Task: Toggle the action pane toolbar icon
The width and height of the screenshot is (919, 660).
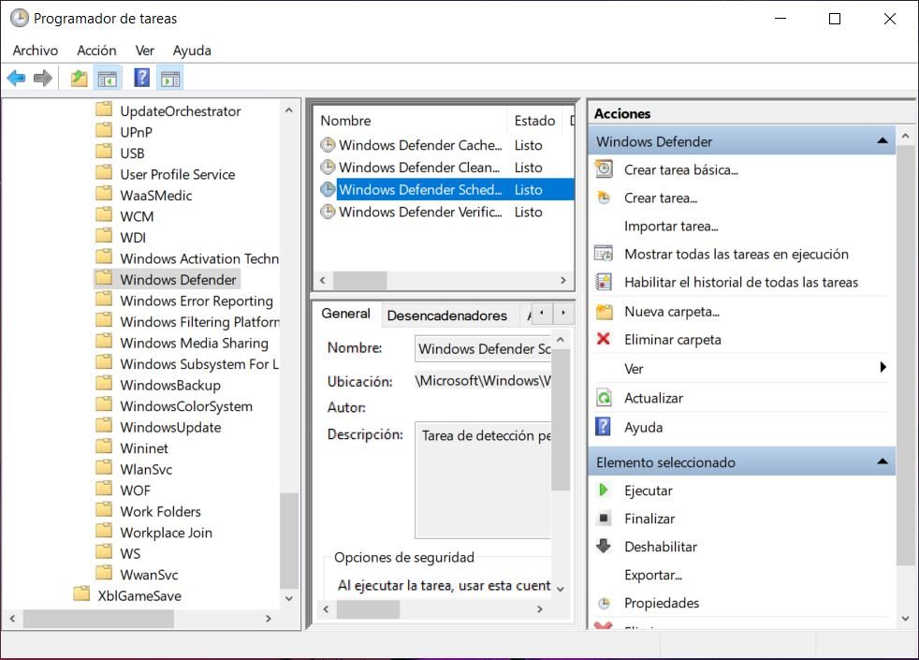Action: pyautogui.click(x=169, y=79)
